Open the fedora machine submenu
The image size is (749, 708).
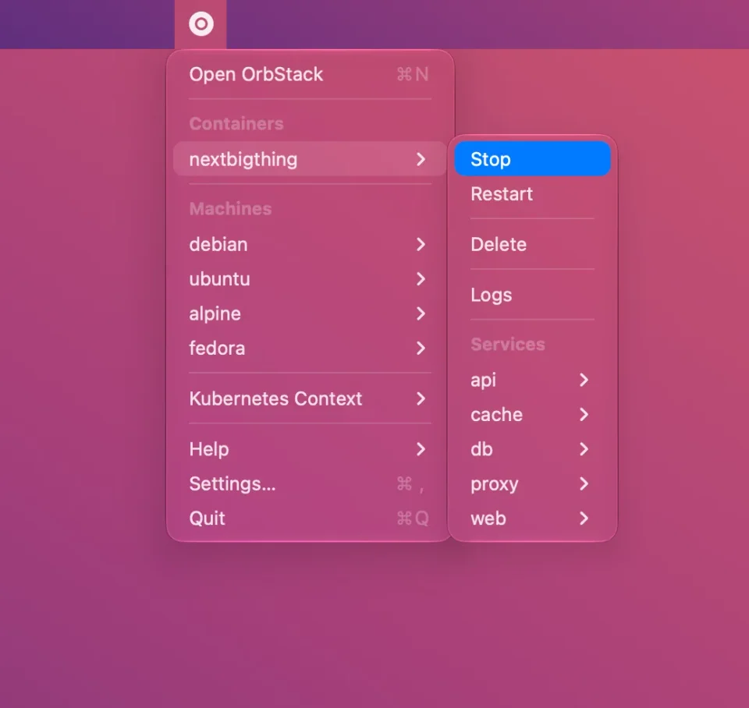click(310, 349)
